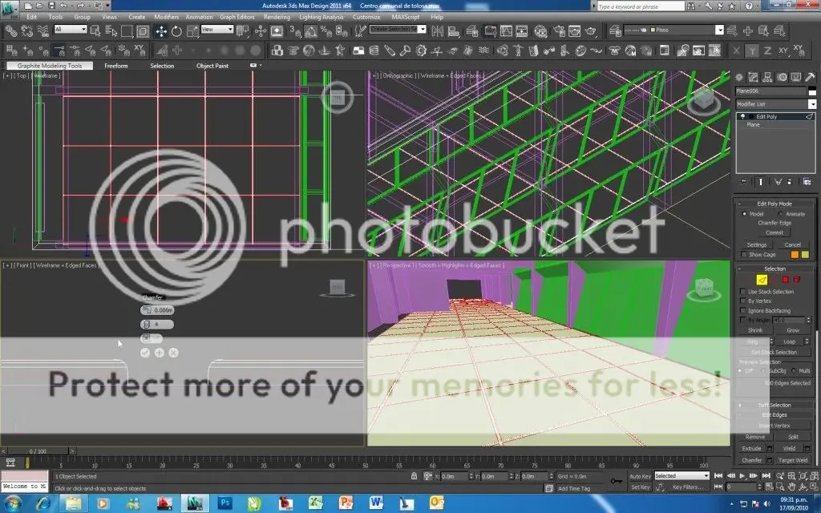Expand the layer selector showing Pisos
821x513 pixels.
tap(719, 30)
